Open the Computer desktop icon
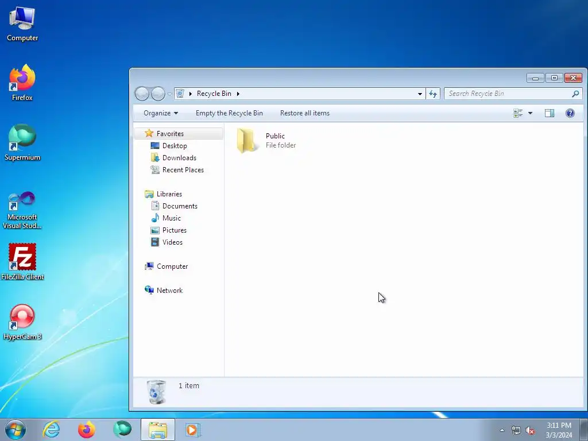The width and height of the screenshot is (588, 441). (22, 24)
